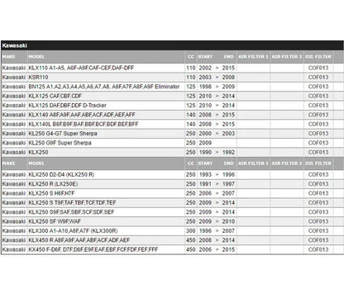Select the KLX300 A1-A10 model row
The image size is (344, 298).
coord(172,231)
